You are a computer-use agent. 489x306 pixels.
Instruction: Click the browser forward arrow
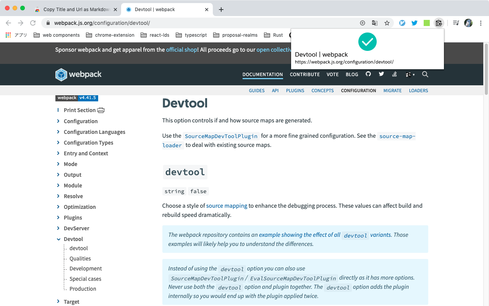click(x=21, y=23)
